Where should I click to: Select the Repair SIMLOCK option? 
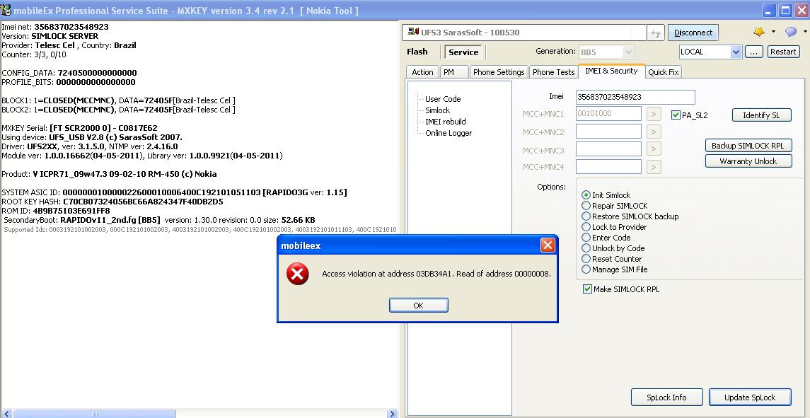pos(586,206)
